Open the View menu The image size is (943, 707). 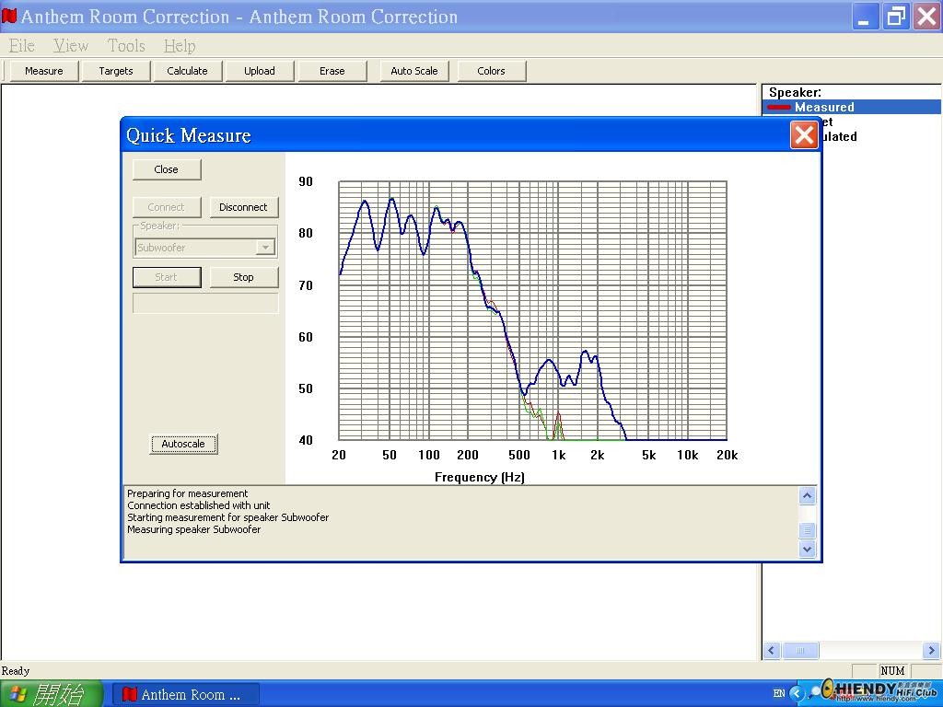click(70, 46)
